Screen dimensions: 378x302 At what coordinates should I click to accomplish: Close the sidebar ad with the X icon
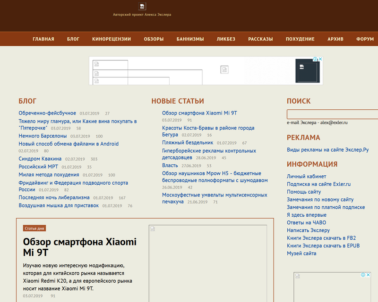[368, 275]
